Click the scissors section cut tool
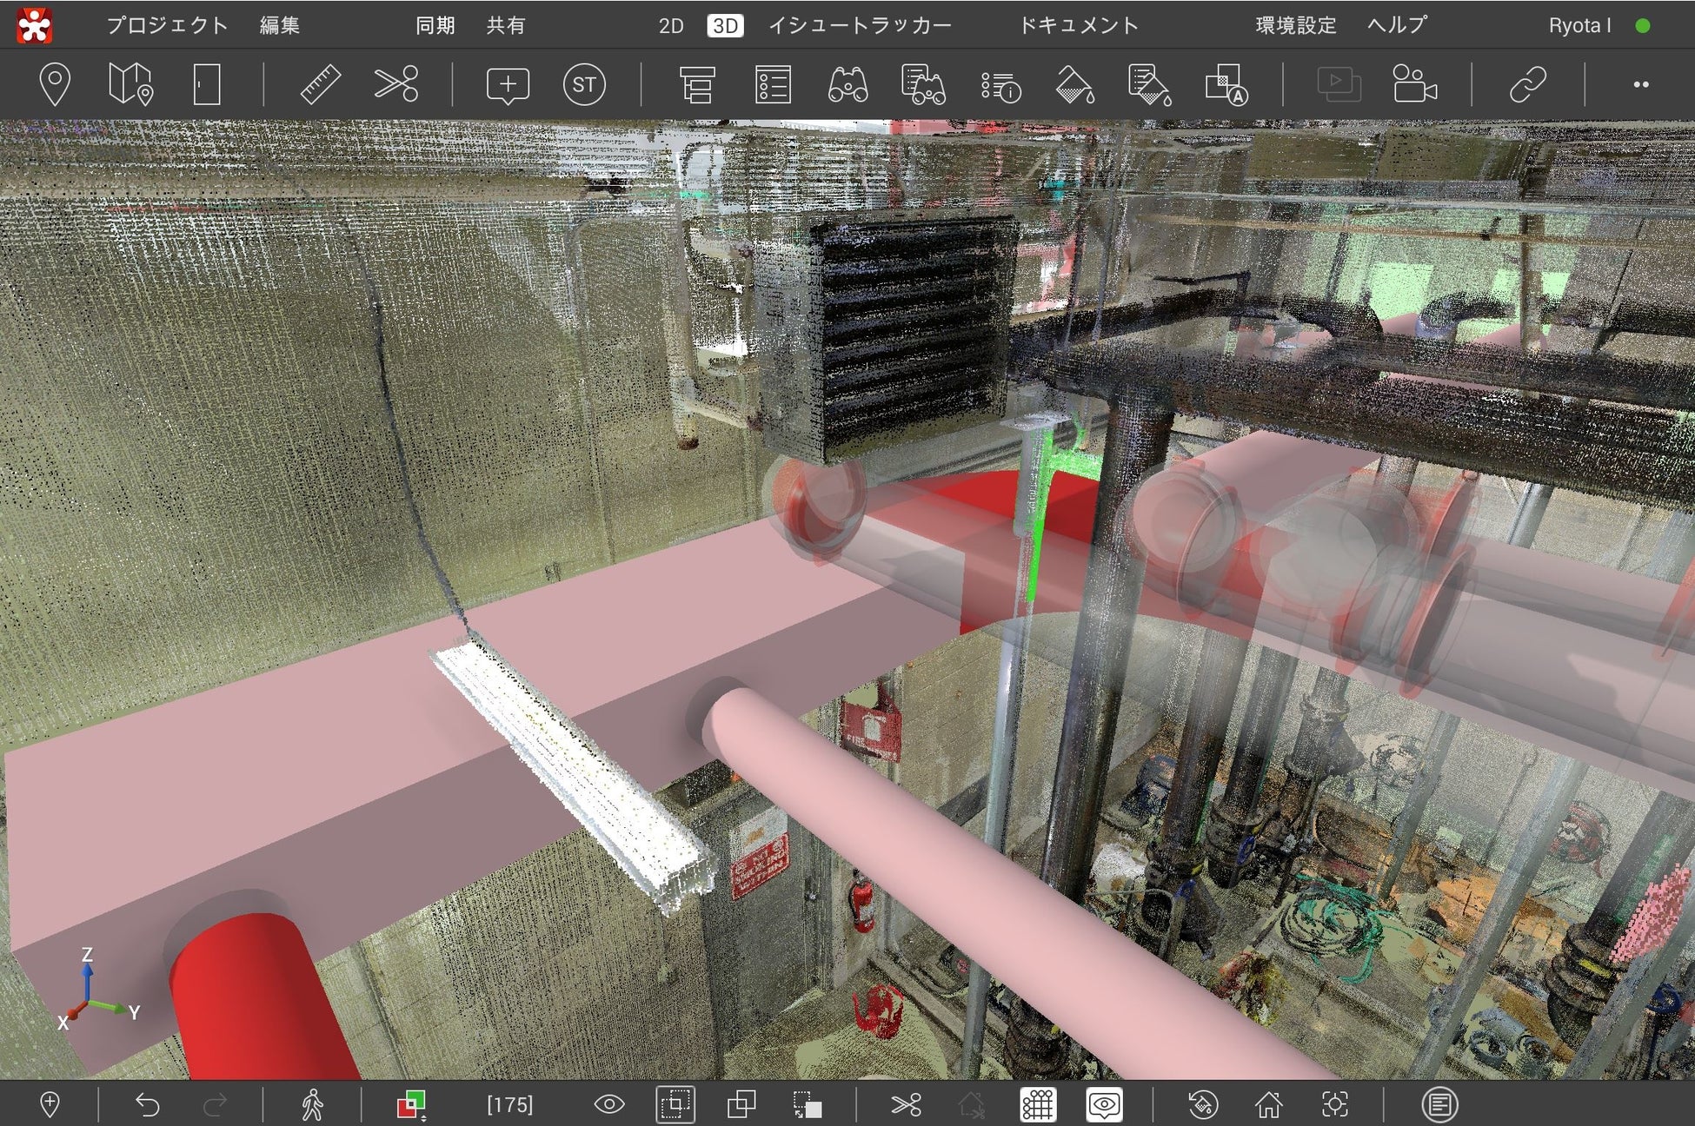Image resolution: width=1695 pixels, height=1126 pixels. point(396,85)
